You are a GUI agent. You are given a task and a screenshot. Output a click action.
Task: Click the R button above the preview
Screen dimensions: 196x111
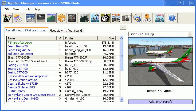click(x=123, y=27)
